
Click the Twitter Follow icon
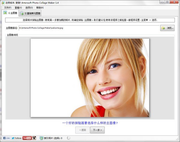(x=16, y=138)
